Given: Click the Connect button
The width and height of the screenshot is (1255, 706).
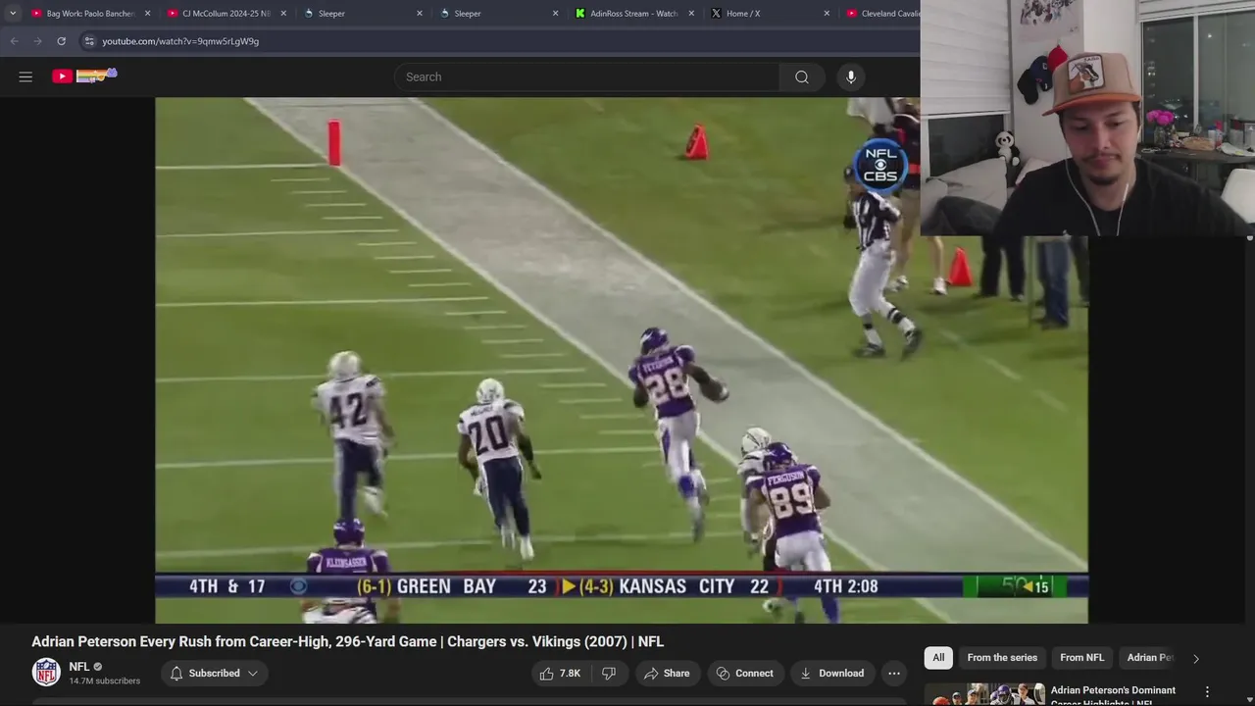Looking at the screenshot, I should pos(745,673).
